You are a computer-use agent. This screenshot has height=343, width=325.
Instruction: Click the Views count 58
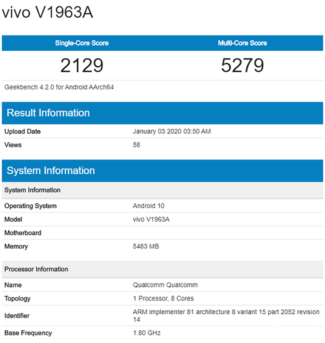point(136,145)
